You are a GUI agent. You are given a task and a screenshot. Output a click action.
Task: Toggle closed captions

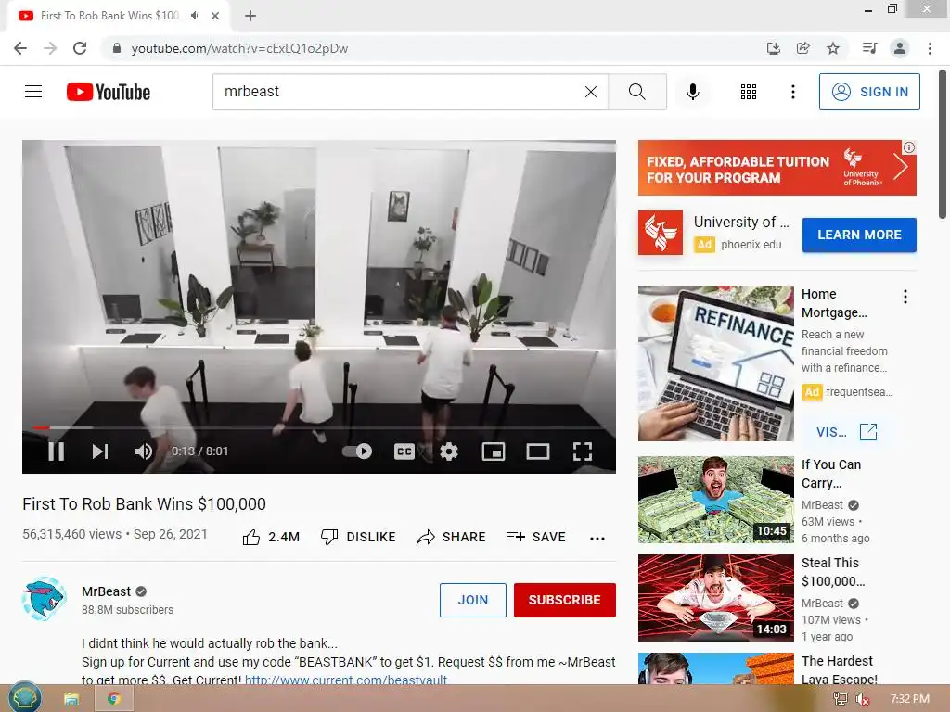(x=404, y=451)
